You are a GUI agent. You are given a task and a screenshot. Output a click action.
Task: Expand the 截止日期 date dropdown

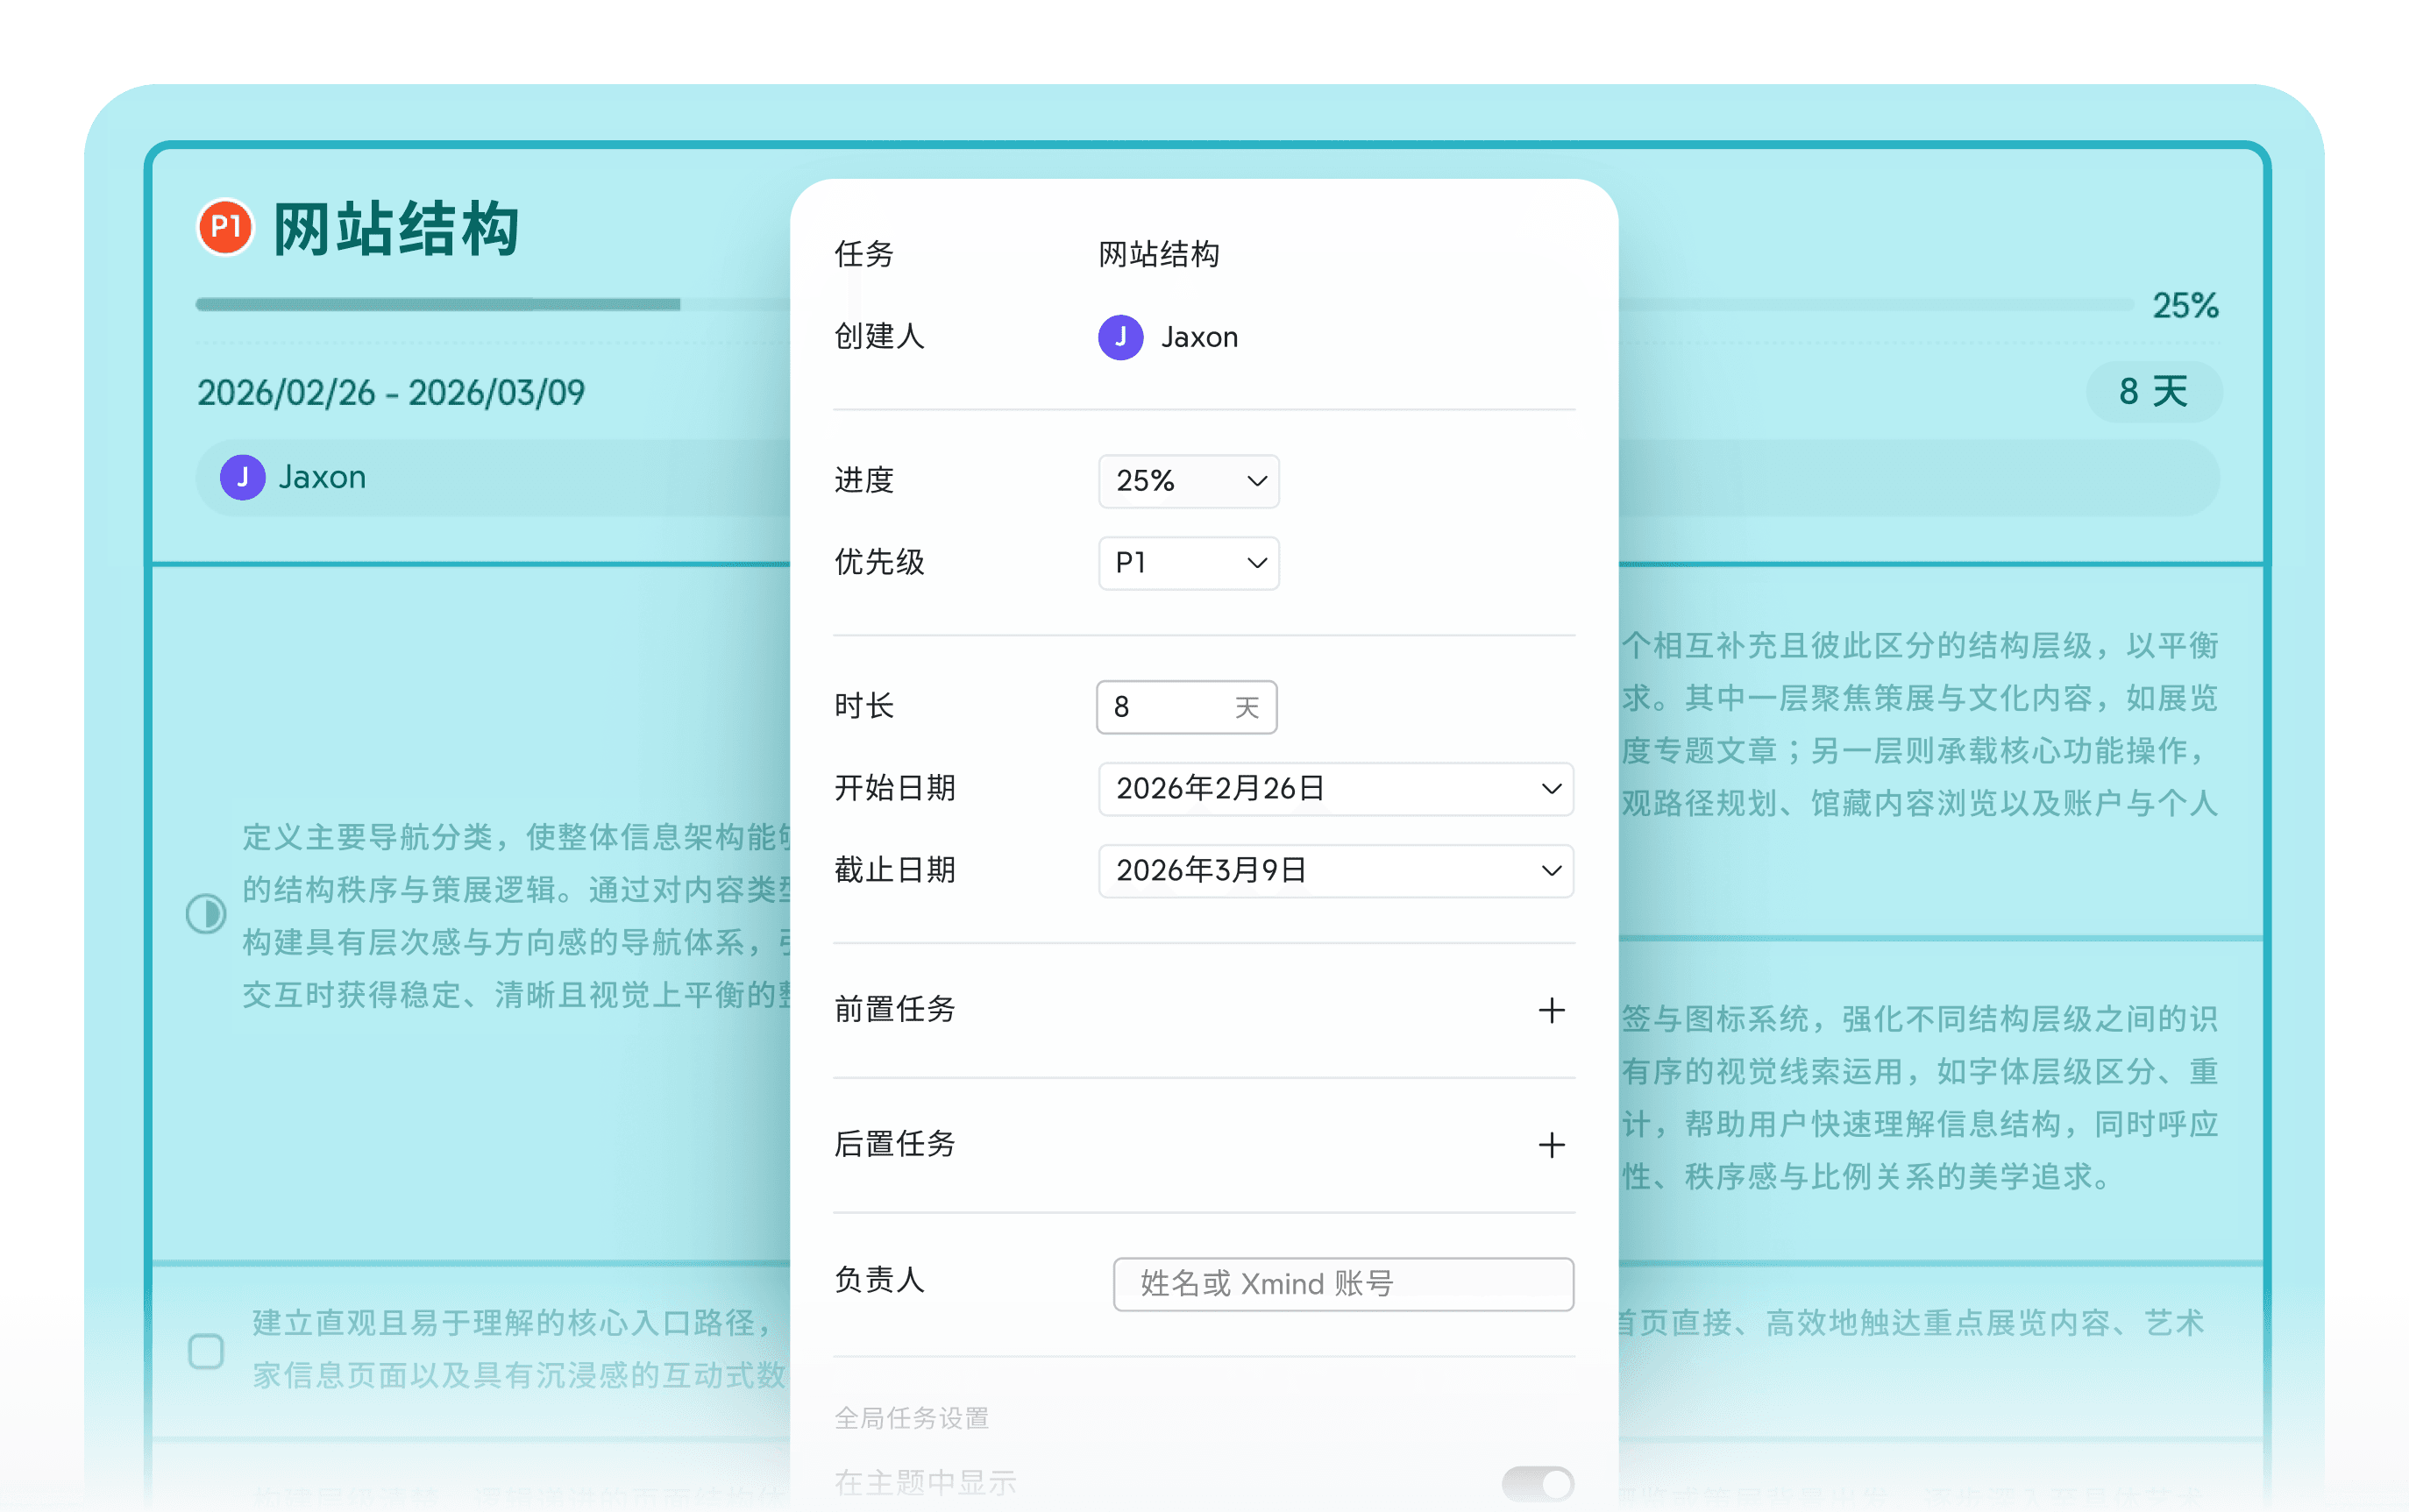click(x=1334, y=871)
